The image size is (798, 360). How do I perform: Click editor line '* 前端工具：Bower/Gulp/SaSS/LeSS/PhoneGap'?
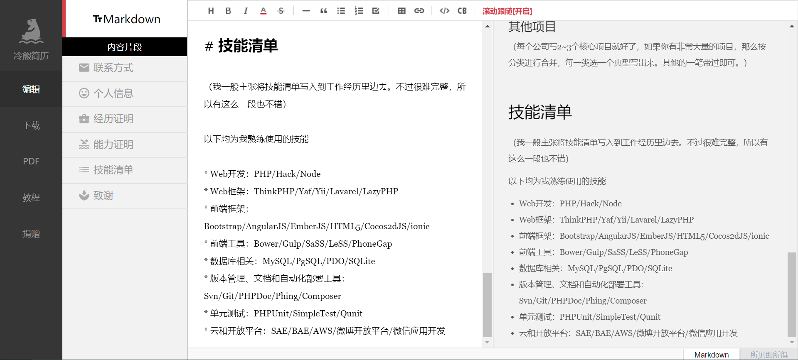tap(298, 244)
